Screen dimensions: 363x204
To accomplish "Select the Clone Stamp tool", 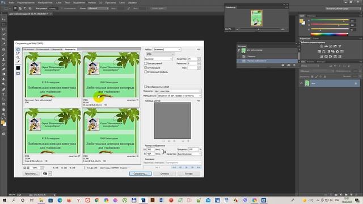I will tap(3, 59).
